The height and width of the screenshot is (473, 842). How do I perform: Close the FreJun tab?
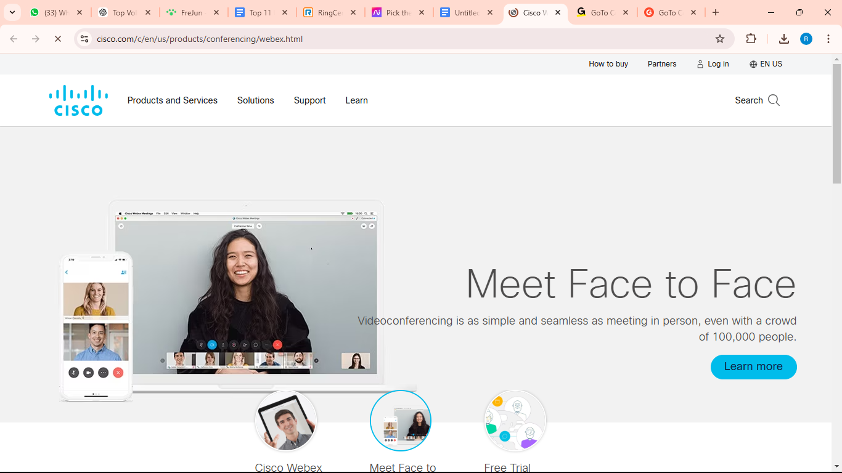tap(216, 12)
